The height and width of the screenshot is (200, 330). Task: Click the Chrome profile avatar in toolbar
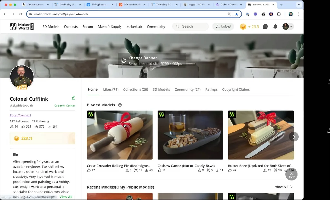291,14
